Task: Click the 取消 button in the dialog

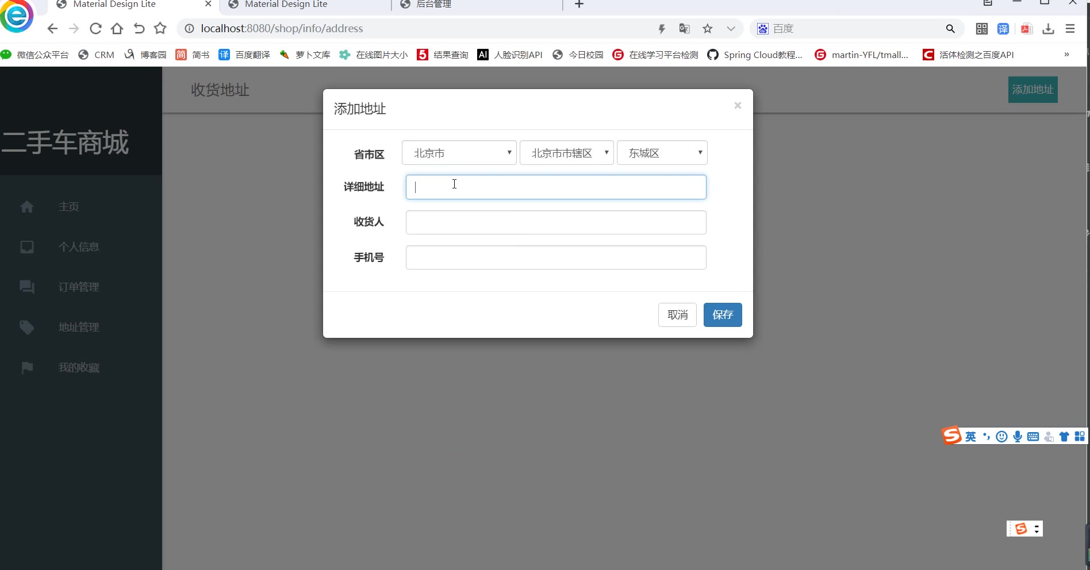Action: pyautogui.click(x=677, y=315)
